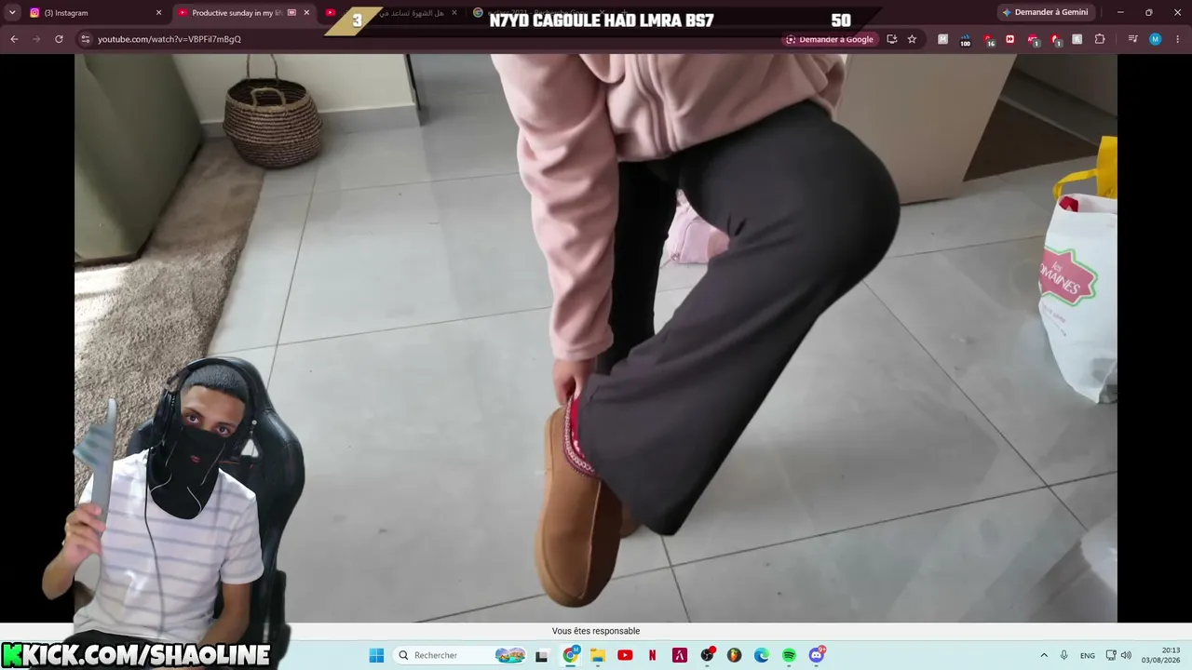Viewport: 1192px width, 670px height.
Task: Open the dark round app with red dot
Action: (x=708, y=655)
